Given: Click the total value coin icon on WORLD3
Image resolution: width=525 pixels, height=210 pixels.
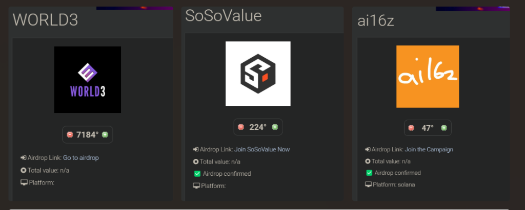Looking at the screenshot, I should (x=23, y=170).
